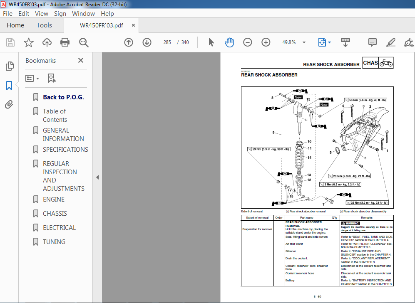Click the WARNING box in remarks
This screenshot has height=303, width=415.
350,223
